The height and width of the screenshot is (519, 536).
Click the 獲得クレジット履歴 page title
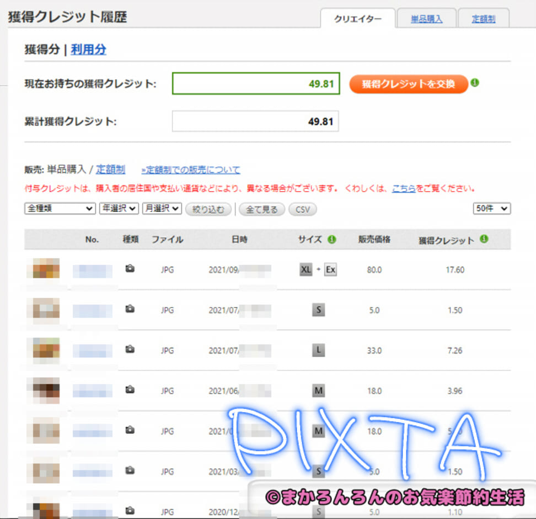pyautogui.click(x=67, y=17)
